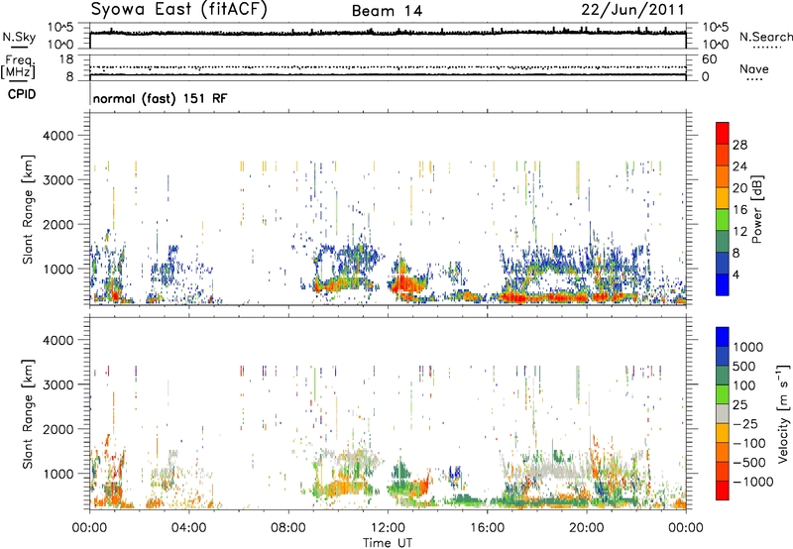This screenshot has width=793, height=549.
Task: Click the "-1000" label on Velocity colorbar
Action: pyautogui.click(x=753, y=482)
